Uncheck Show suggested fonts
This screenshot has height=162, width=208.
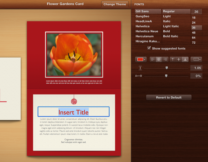pos(149,48)
